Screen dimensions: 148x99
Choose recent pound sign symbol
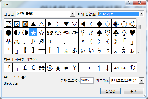coord(25,68)
